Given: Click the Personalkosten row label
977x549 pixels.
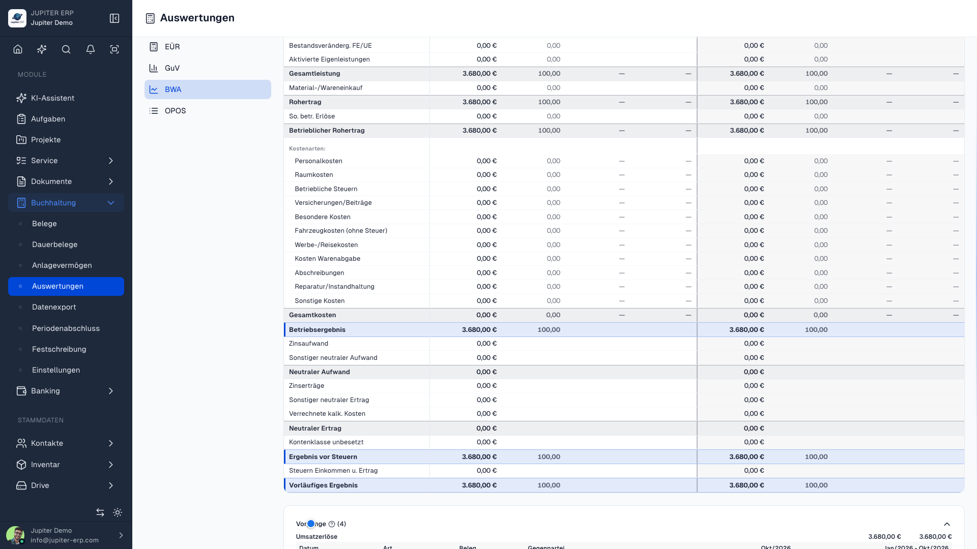Looking at the screenshot, I should tap(319, 161).
